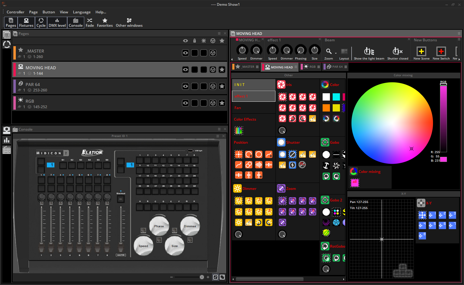Click inside the X-Y pan tilt grid
The height and width of the screenshot is (285, 464).
tap(382, 239)
